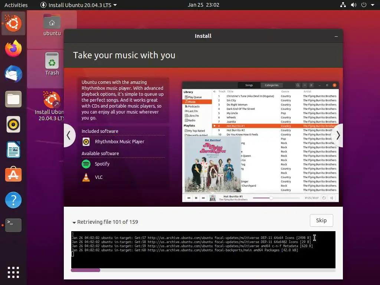The height and width of the screenshot is (285, 380).
Task: Open the volume icon in top bar
Action: (x=354, y=5)
